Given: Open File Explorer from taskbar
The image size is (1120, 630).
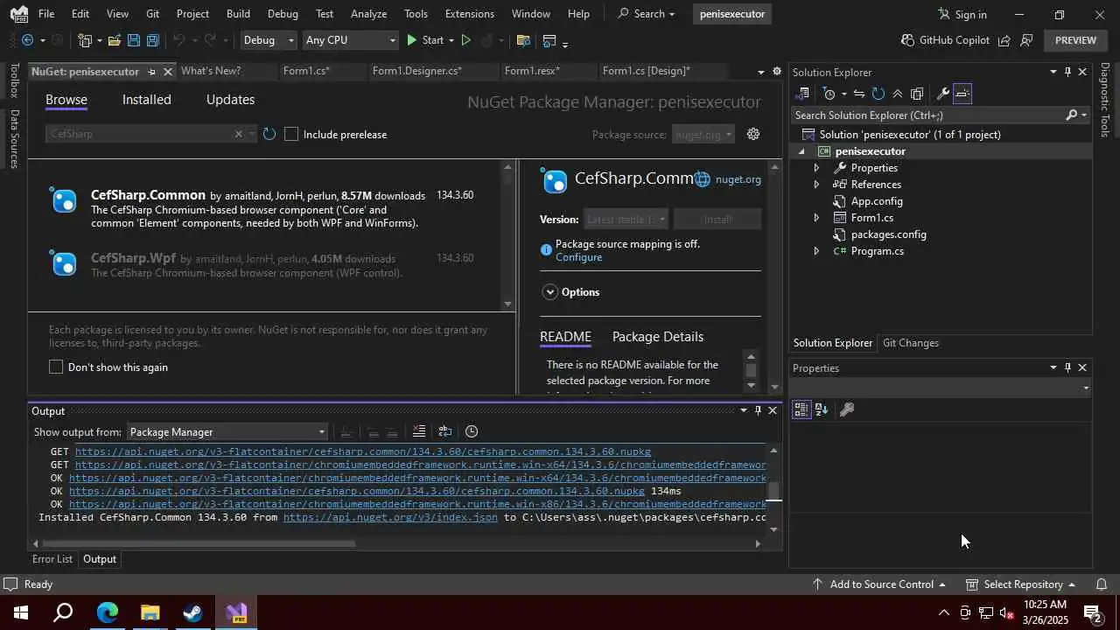Looking at the screenshot, I should click(150, 612).
